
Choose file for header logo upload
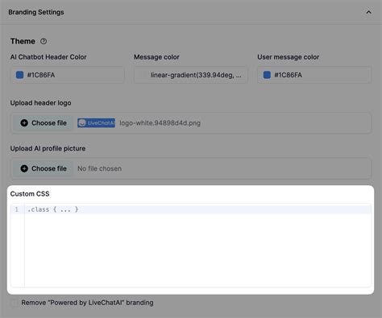tap(44, 123)
